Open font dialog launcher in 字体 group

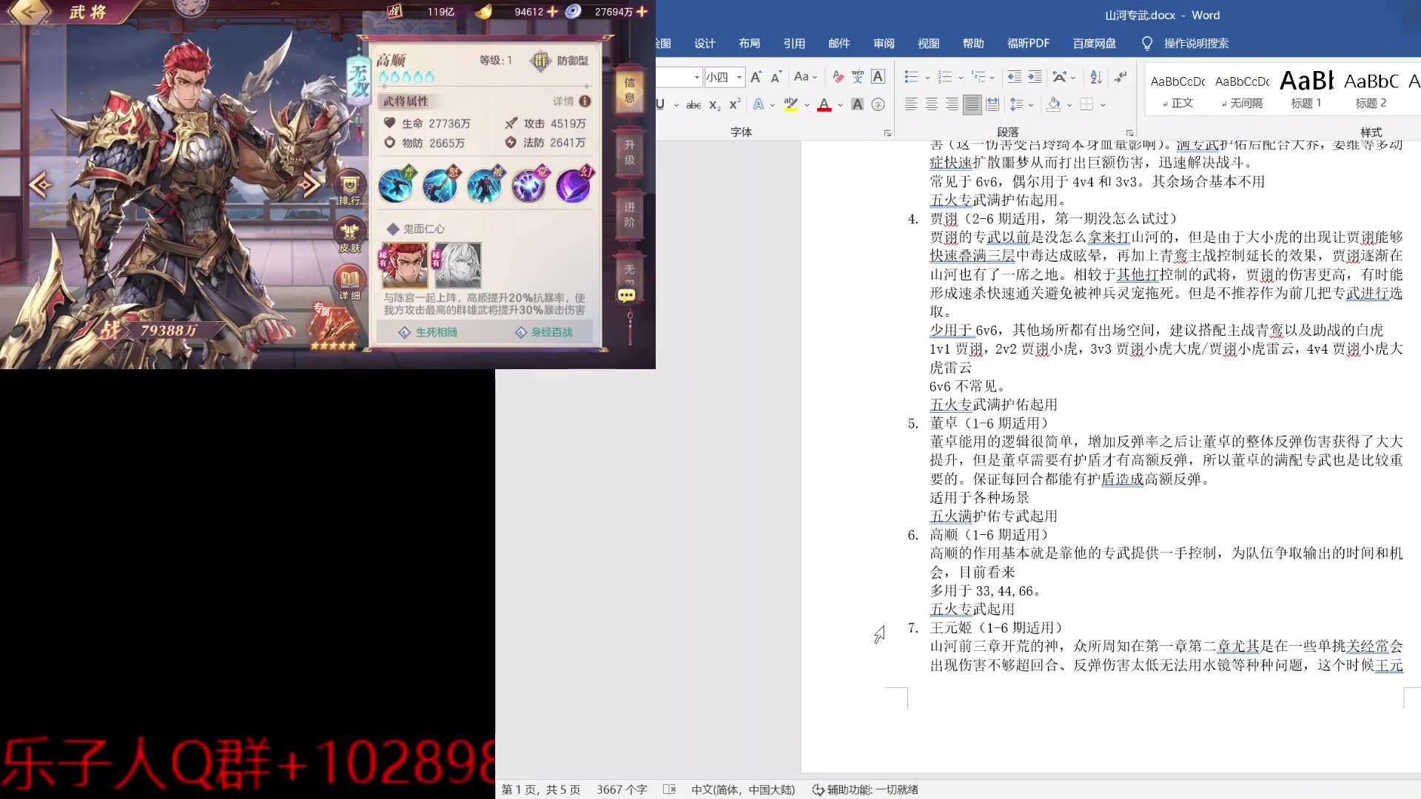pos(887,133)
